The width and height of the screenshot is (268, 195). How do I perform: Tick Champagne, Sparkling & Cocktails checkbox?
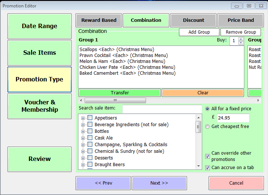tap(90, 144)
